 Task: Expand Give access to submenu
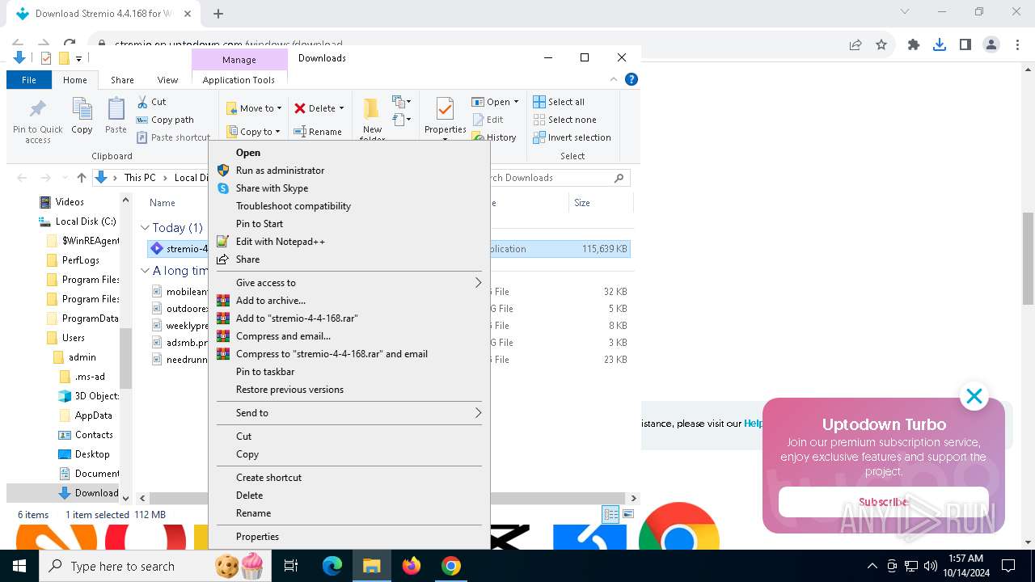coord(349,283)
